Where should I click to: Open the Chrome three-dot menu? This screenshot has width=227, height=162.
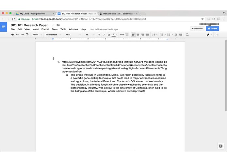tap(224, 19)
